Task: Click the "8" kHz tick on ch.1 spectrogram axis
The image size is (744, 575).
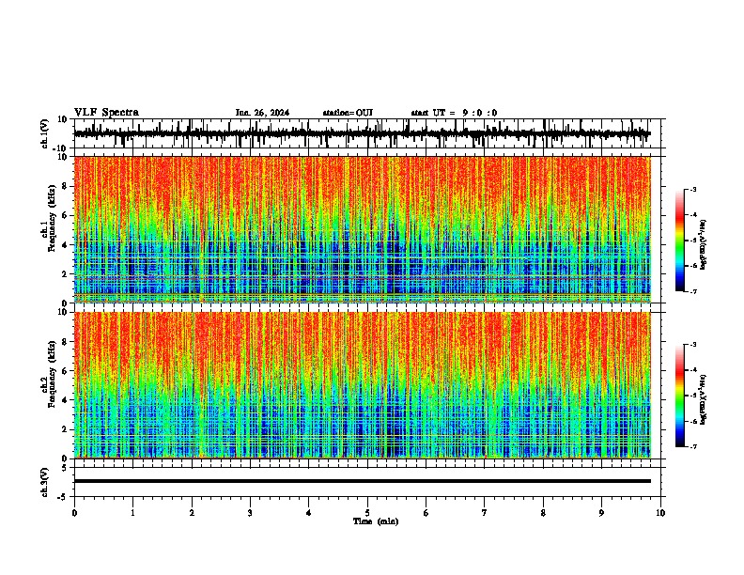Action: pyautogui.click(x=65, y=186)
